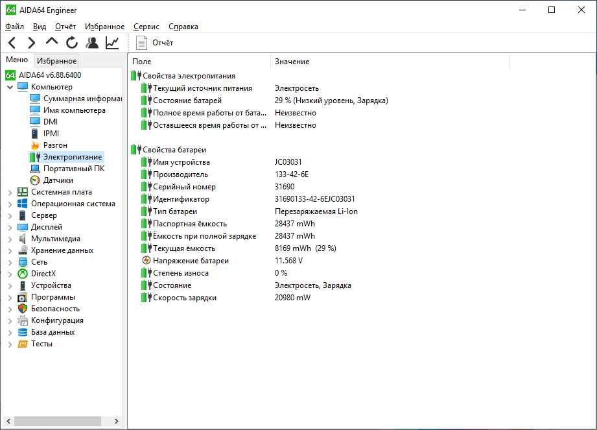Open the Избранное menu in menu bar

105,27
